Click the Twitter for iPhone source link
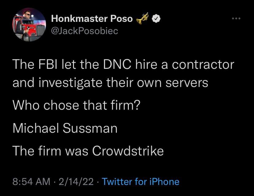The image size is (254, 196). pyautogui.click(x=140, y=182)
